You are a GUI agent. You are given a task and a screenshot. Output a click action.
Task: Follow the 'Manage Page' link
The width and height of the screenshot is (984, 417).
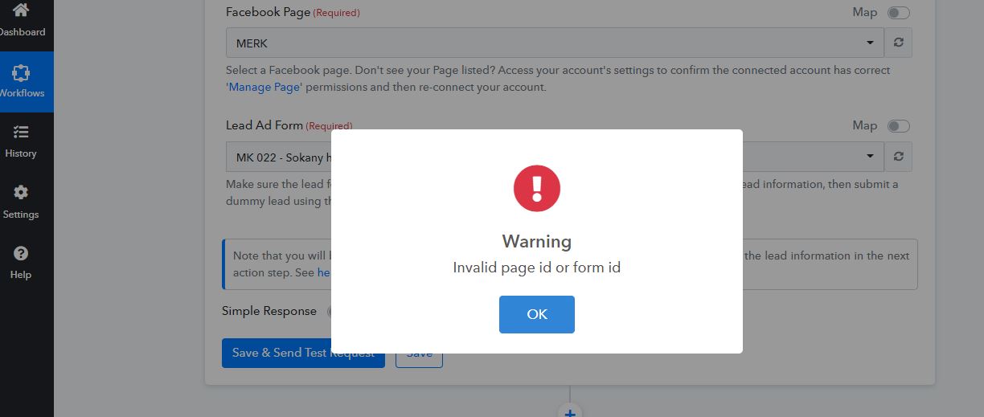tap(264, 87)
